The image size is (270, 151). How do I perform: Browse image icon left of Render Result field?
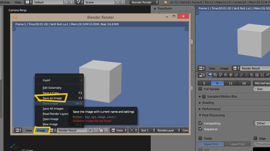click(x=53, y=130)
